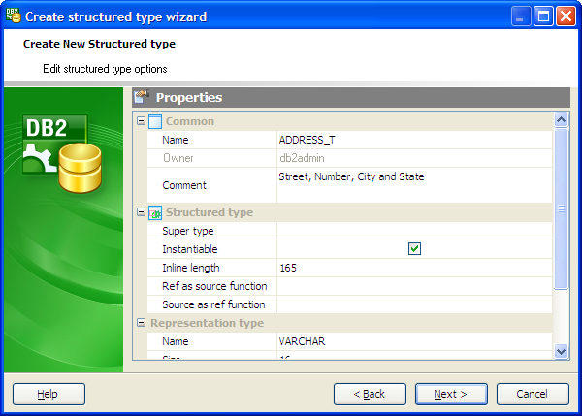Click the Common category icon
Viewport: 582px width, 416px height.
(x=155, y=121)
